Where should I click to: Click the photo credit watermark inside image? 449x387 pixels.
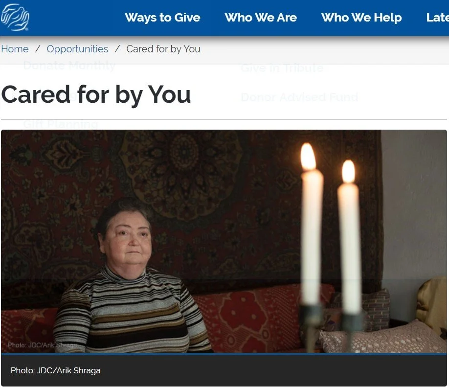coord(42,345)
